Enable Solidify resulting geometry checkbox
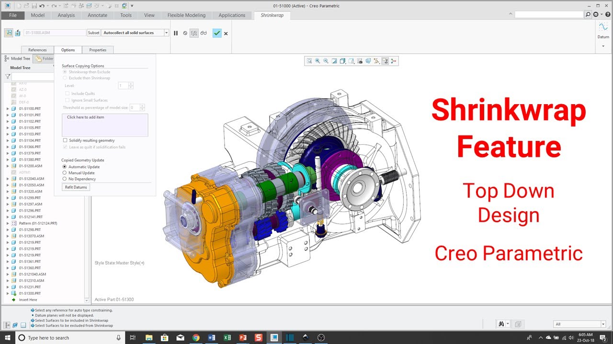The height and width of the screenshot is (344, 613). [x=65, y=140]
